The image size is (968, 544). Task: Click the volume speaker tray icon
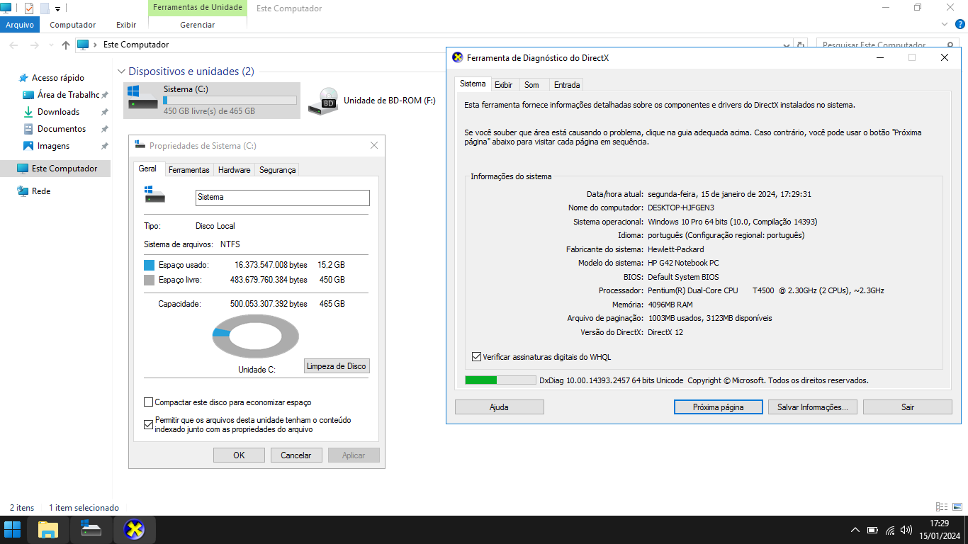pyautogui.click(x=906, y=530)
